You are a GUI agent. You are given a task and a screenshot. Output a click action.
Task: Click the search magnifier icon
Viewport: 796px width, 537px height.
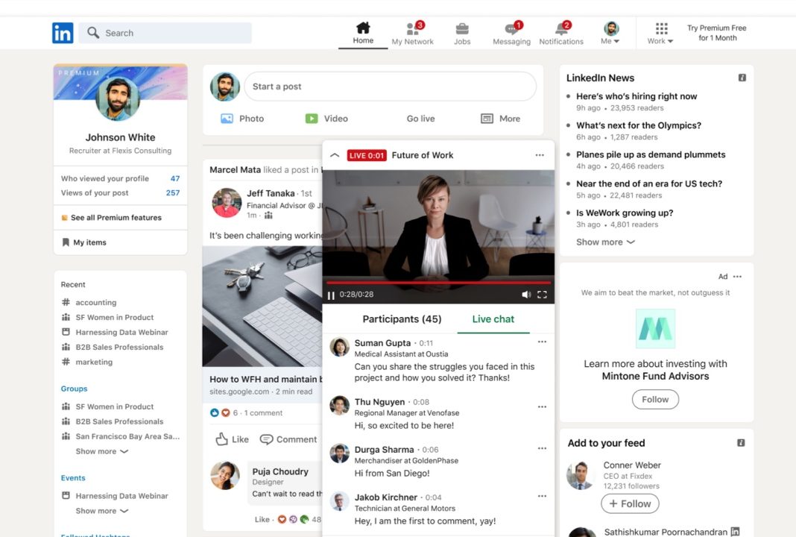click(x=93, y=33)
